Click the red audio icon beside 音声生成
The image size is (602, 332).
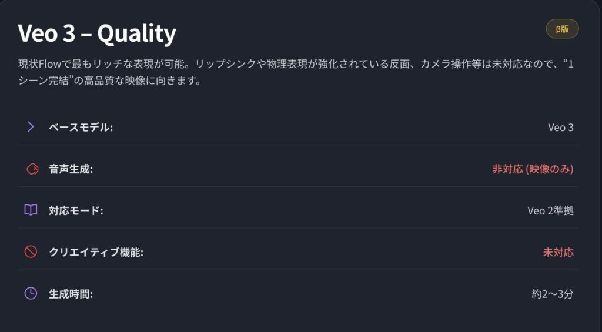tap(32, 169)
